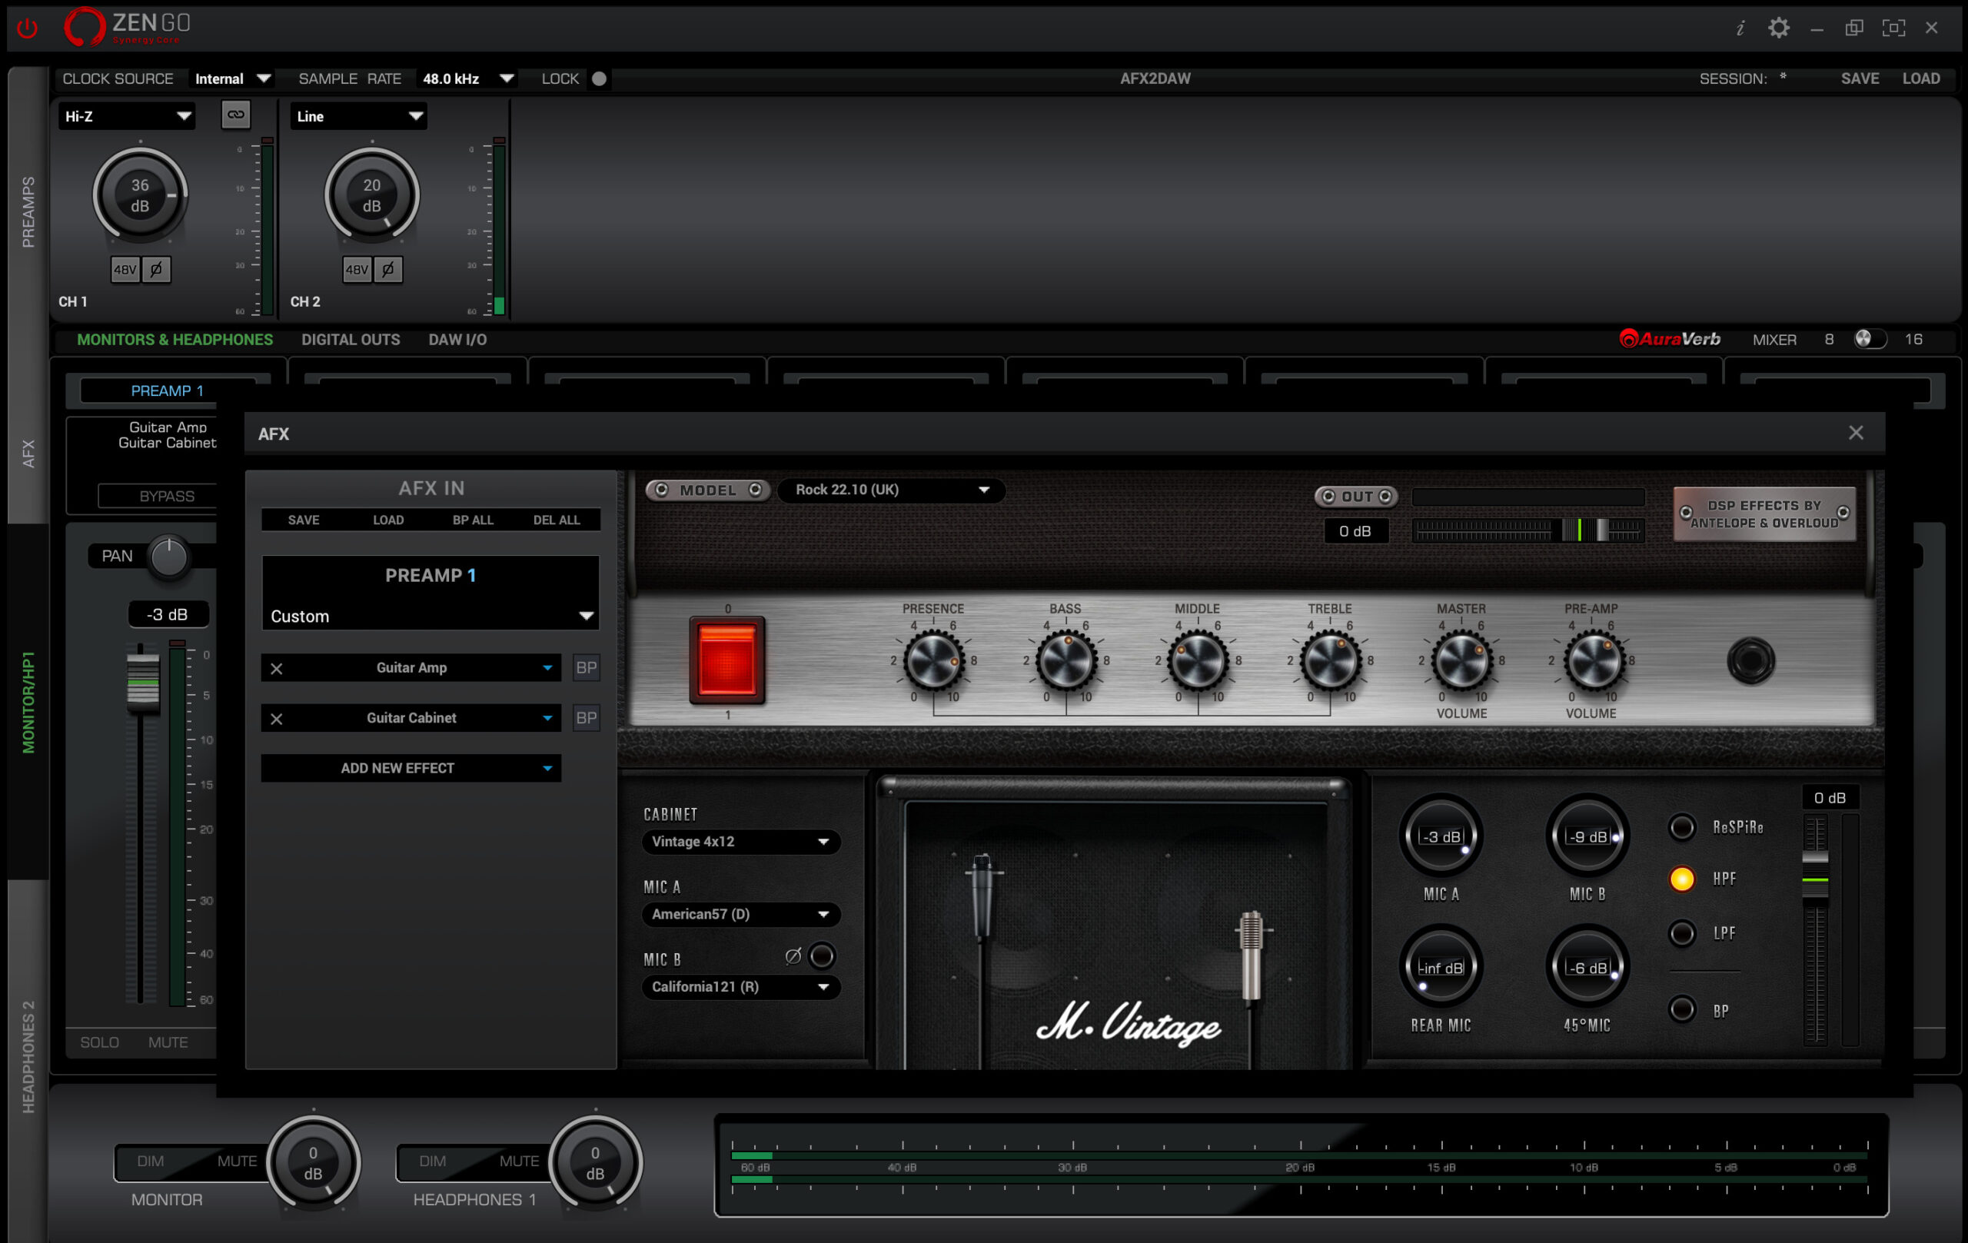Close the AFX panel
This screenshot has height=1243, width=1968.
tap(1856, 432)
